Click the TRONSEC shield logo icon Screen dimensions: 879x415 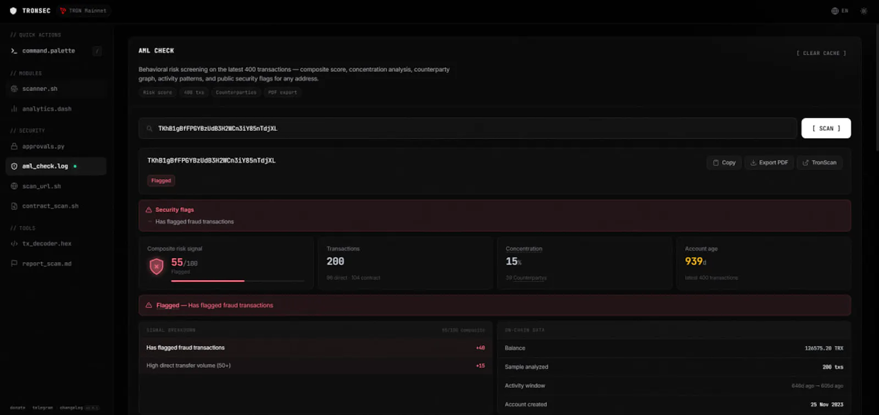pyautogui.click(x=13, y=10)
